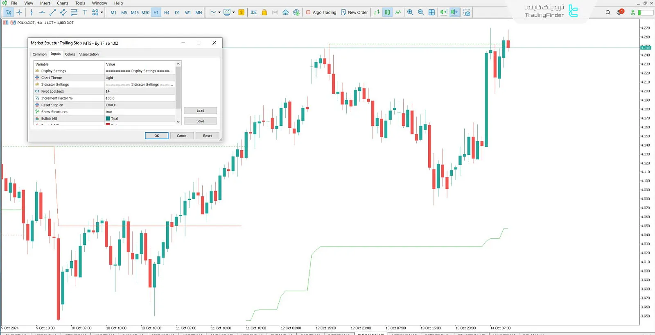Viewport: 655px width, 335px height.
Task: Switch chart to M5 timeframe
Action: tap(124, 12)
